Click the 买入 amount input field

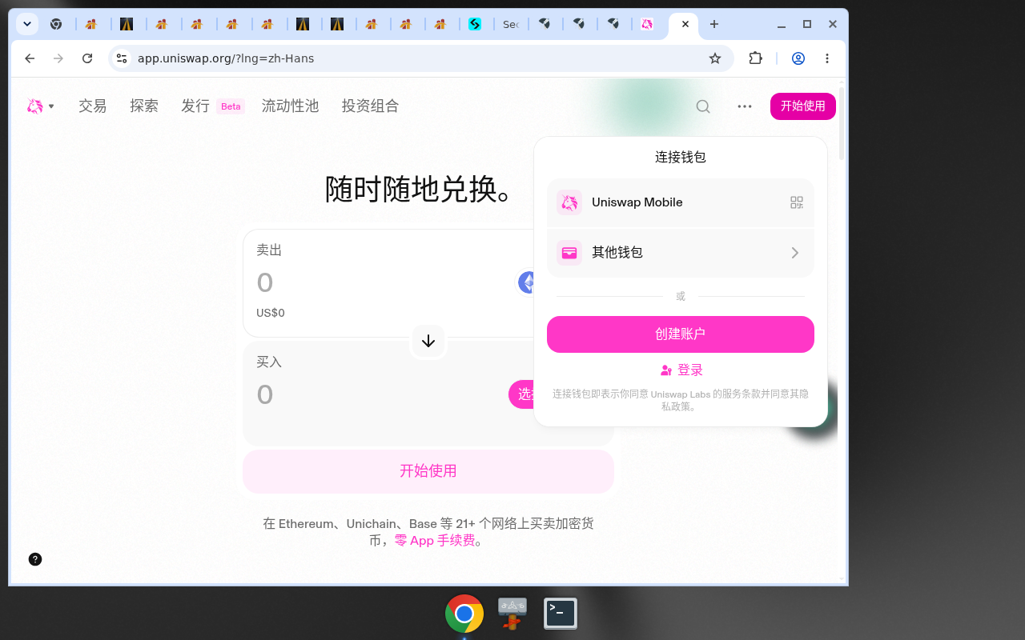380,394
